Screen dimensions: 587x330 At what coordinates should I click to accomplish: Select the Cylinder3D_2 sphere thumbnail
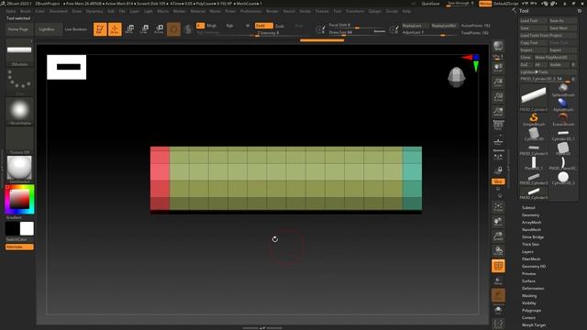point(563,178)
